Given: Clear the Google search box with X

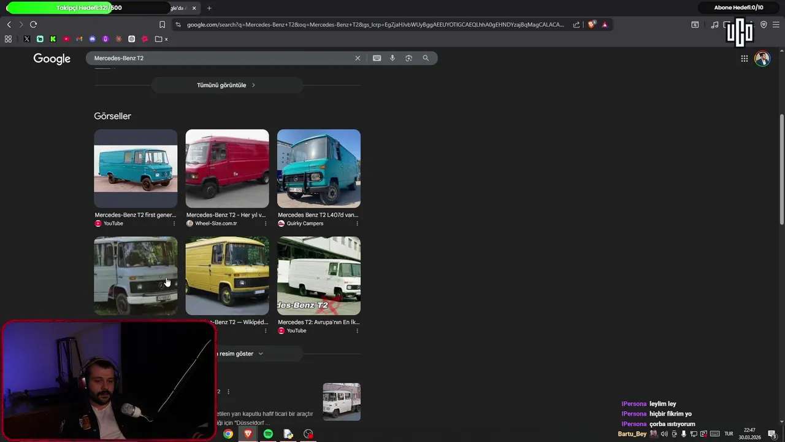Looking at the screenshot, I should (x=358, y=58).
